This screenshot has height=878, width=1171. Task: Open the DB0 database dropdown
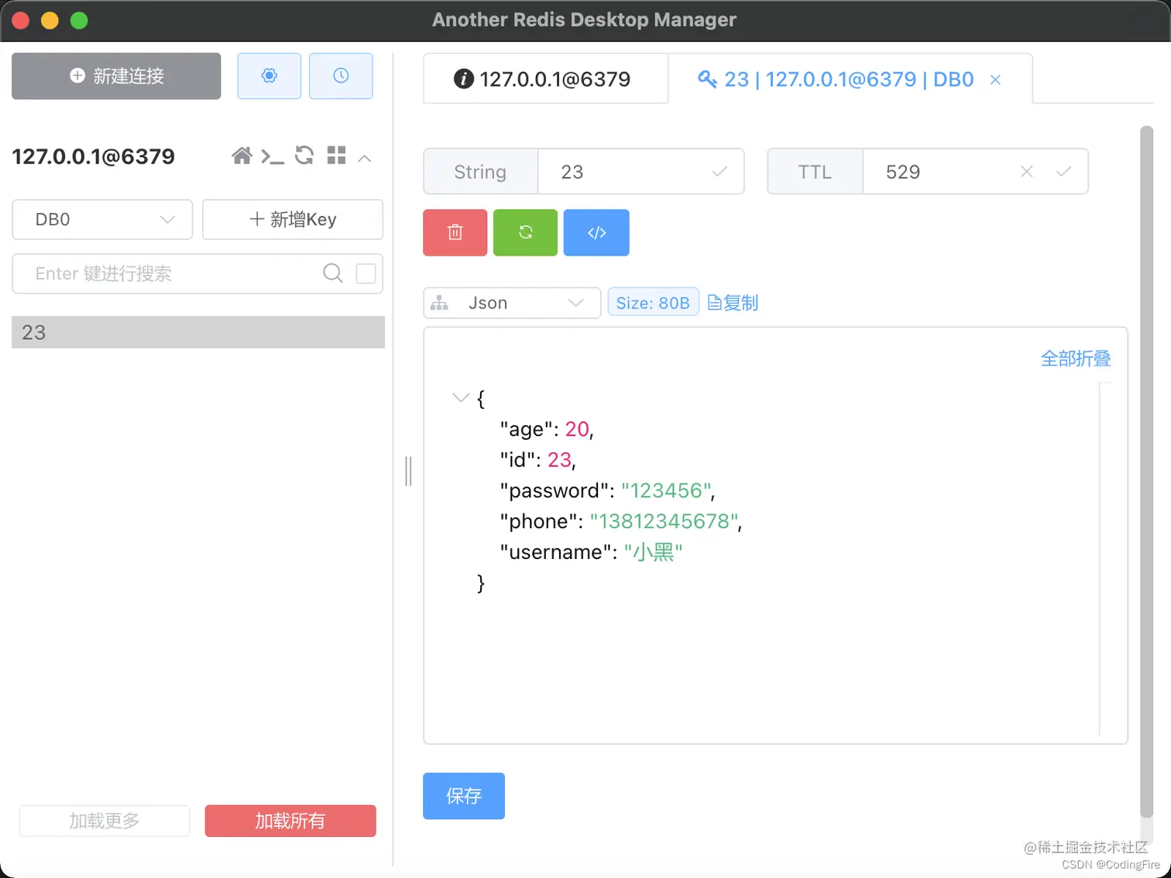pos(102,219)
